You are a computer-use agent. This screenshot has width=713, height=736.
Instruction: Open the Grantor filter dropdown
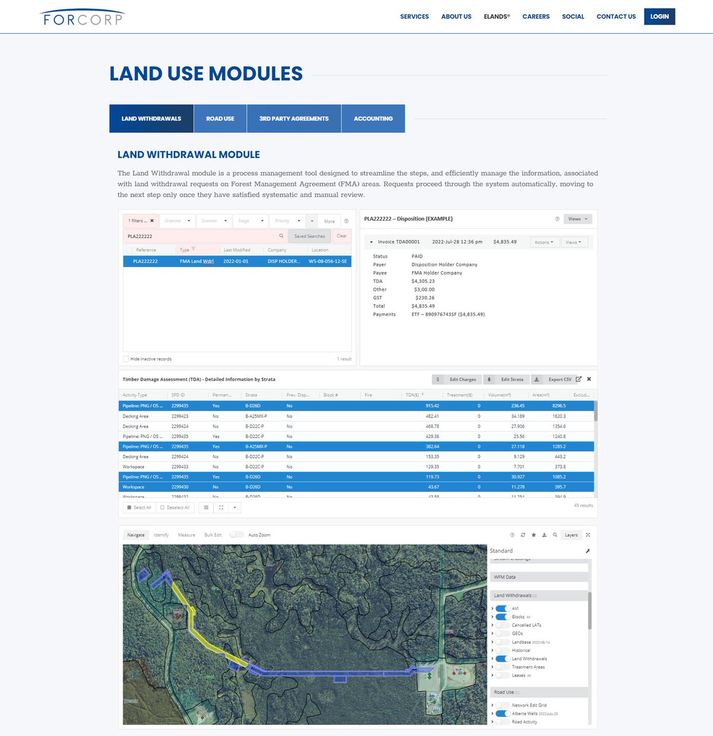click(215, 221)
